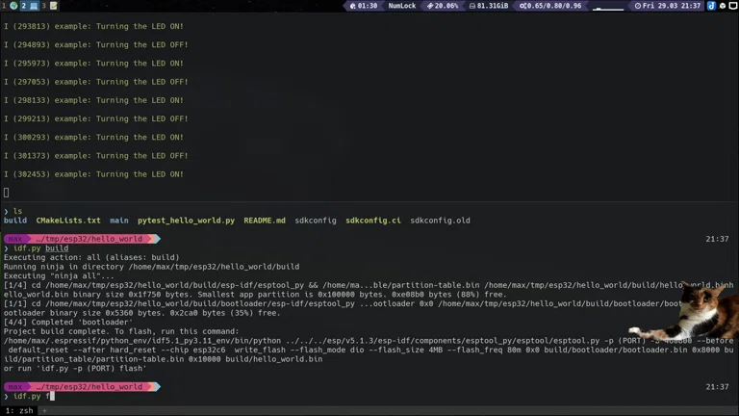Click the CPU usage 20.06% widget

point(443,6)
